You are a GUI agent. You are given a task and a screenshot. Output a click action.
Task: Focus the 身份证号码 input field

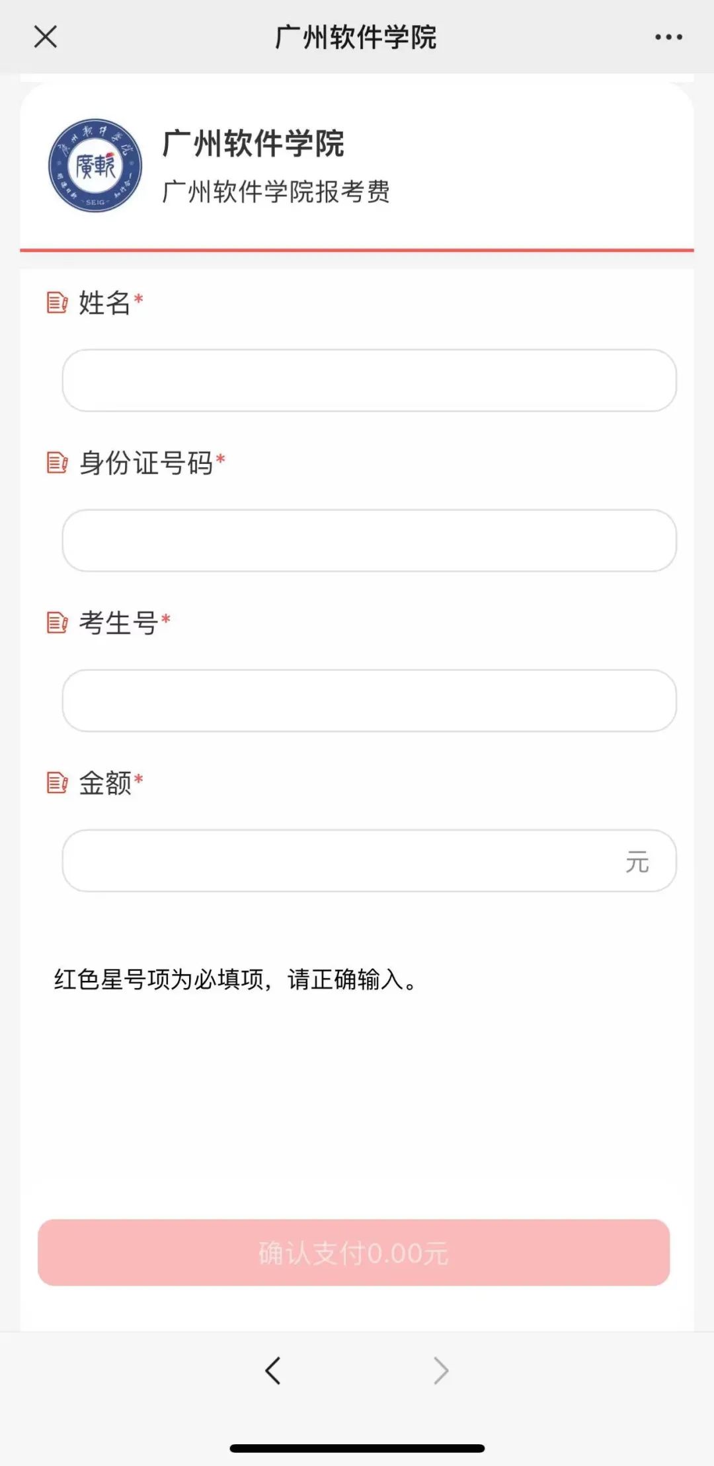[369, 541]
